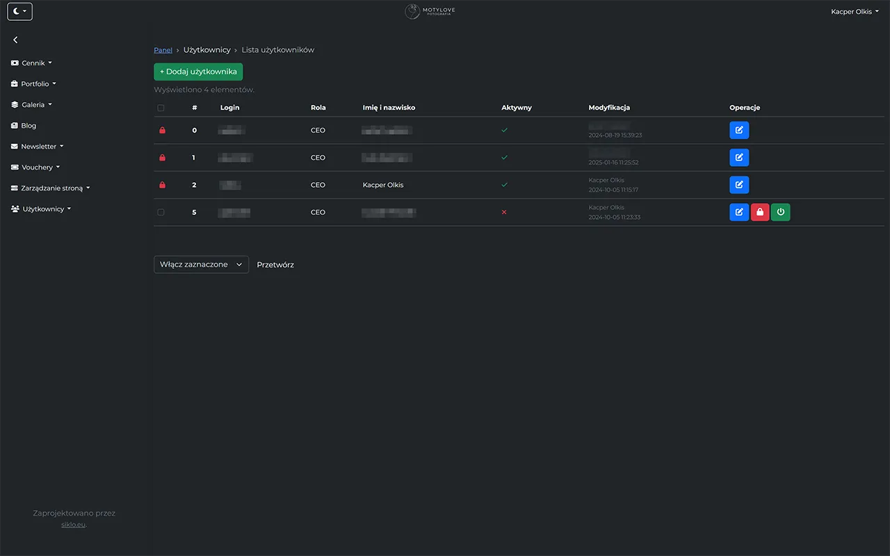Open the Kacper Olkis account dropdown
This screenshot has width=890, height=556.
[855, 11]
